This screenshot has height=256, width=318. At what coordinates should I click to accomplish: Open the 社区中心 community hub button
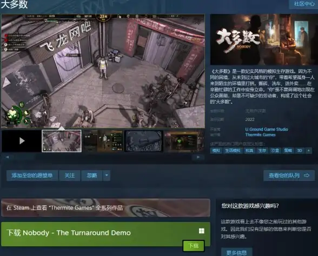pyautogui.click(x=303, y=4)
